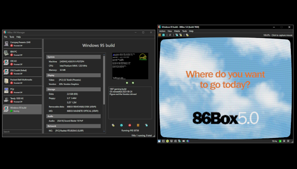Open the Action menu in the emulator window

[162, 31]
